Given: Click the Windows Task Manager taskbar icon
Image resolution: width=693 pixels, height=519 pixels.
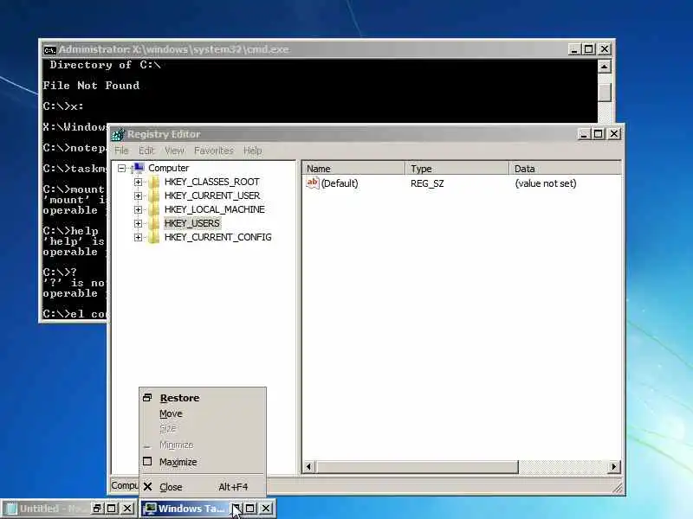Looking at the screenshot, I should [150, 509].
